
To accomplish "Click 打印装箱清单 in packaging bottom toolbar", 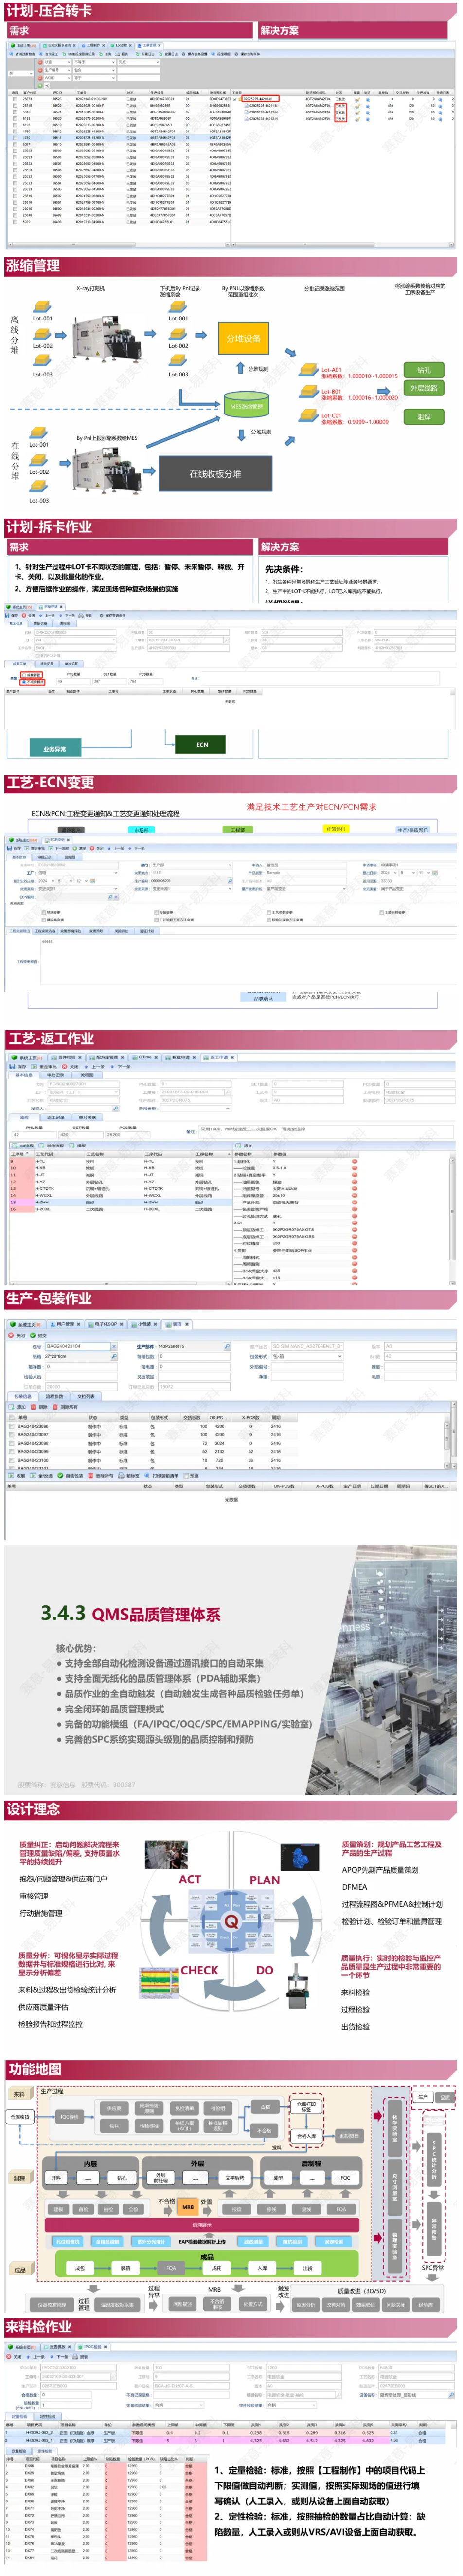I will coord(162,1475).
